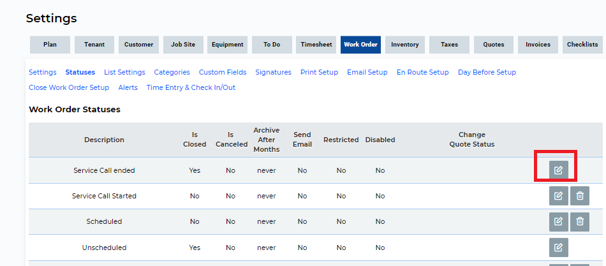Select the Service Call Started description
The width and height of the screenshot is (606, 266).
click(105, 196)
